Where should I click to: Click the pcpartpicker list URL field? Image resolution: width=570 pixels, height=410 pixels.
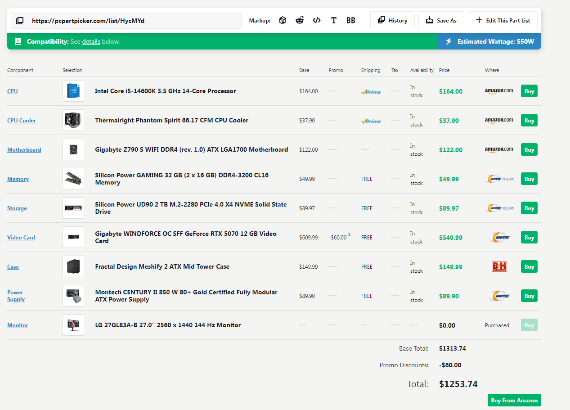coord(135,21)
